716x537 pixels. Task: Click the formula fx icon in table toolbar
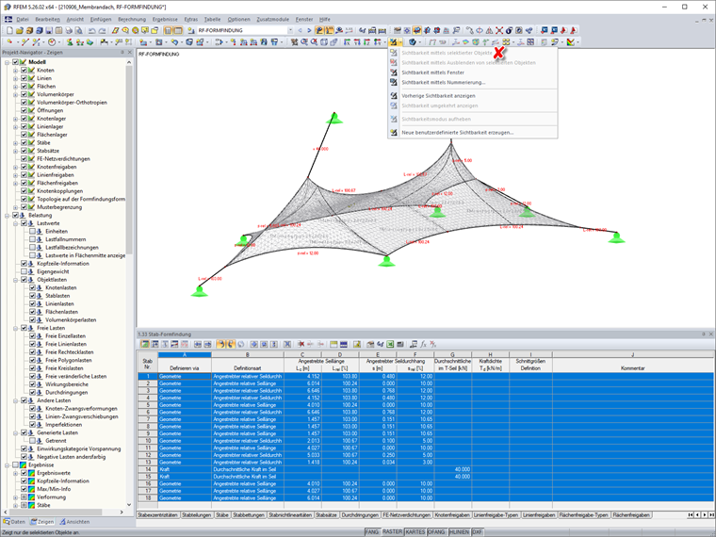423,344
